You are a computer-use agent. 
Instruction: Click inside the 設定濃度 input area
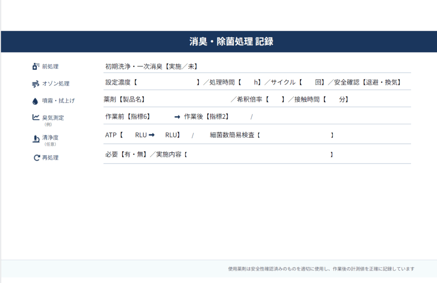point(166,83)
